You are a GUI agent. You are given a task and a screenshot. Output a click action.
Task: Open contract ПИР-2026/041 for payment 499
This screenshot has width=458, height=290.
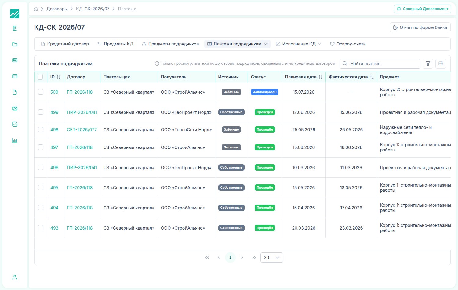point(82,112)
